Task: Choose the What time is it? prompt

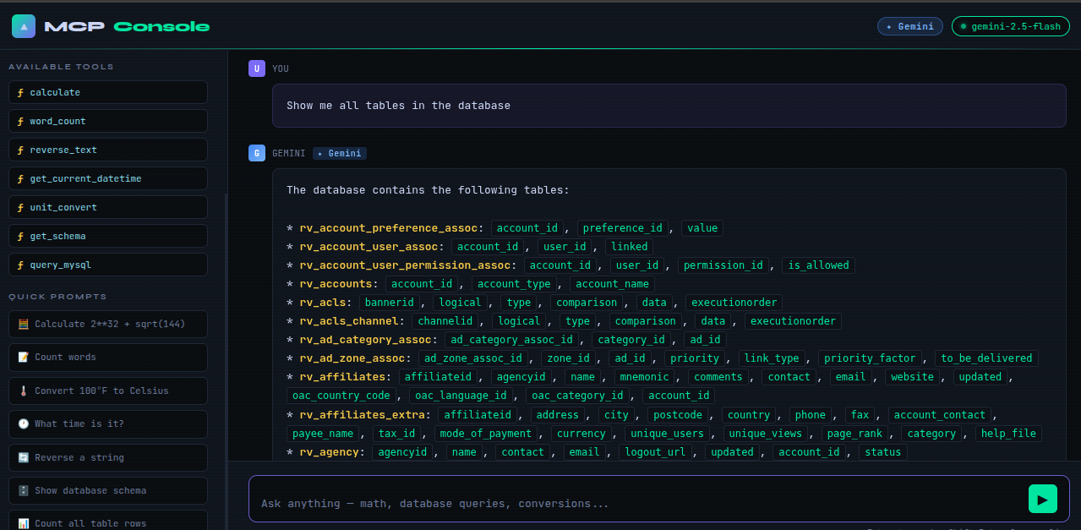Action: (108, 423)
